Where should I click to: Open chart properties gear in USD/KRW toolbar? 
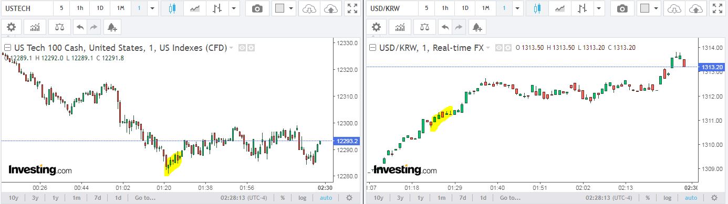pos(377,27)
